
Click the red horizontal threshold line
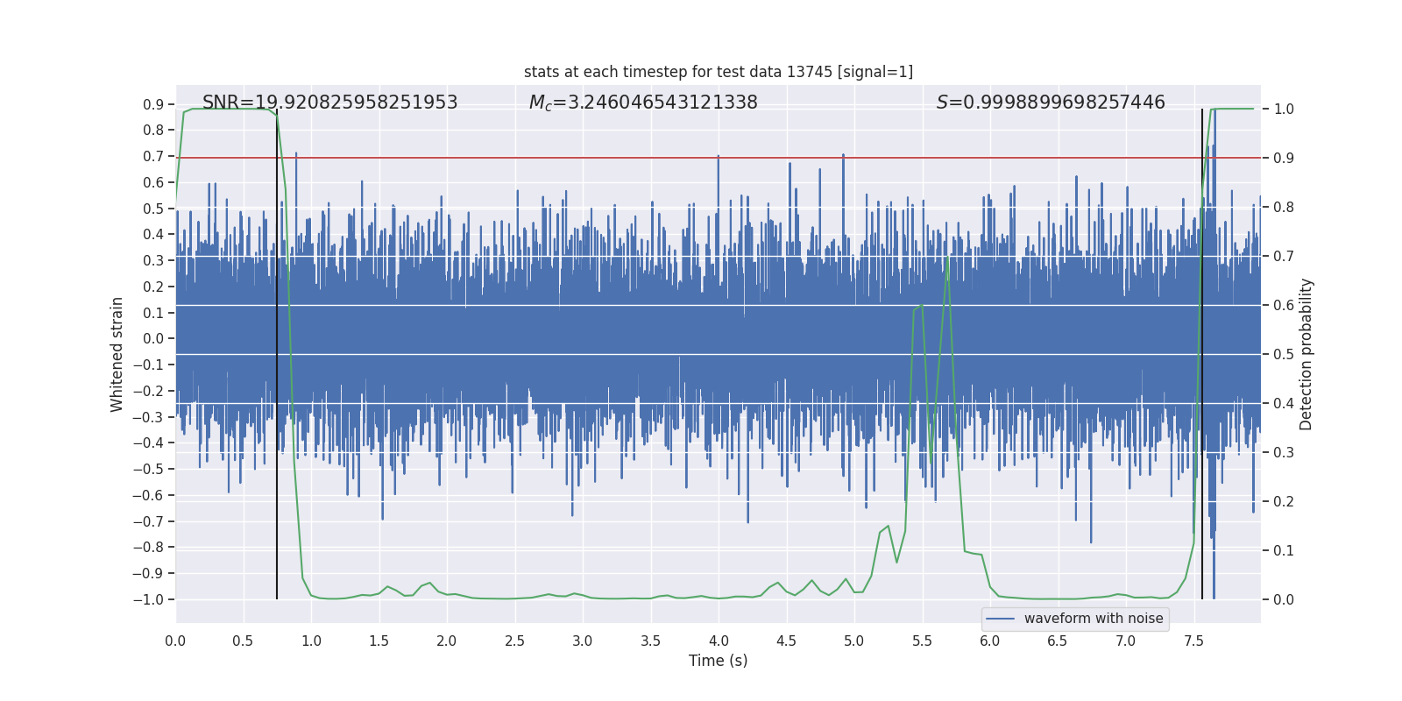719,158
